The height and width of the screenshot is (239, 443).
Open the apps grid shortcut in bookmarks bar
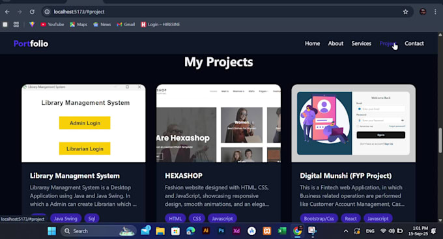pyautogui.click(x=16, y=25)
